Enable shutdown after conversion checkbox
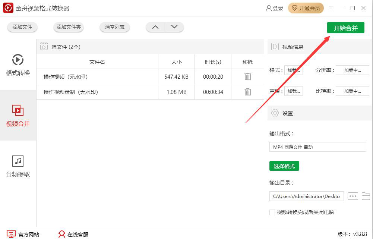Image resolution: width=373 pixels, height=239 pixels. [272, 212]
